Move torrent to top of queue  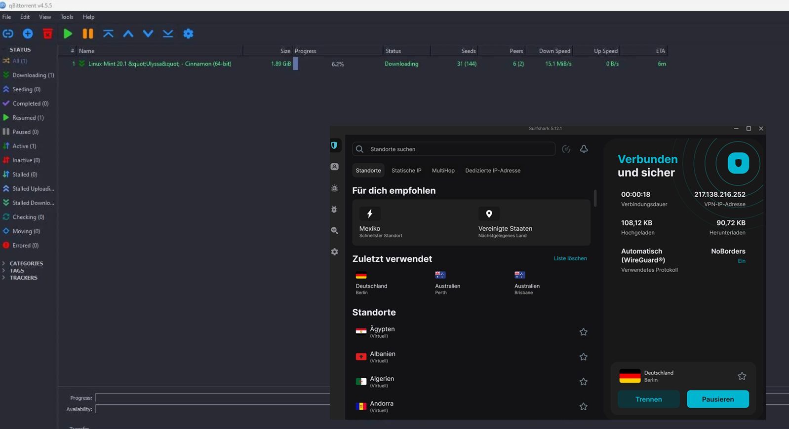tap(108, 34)
